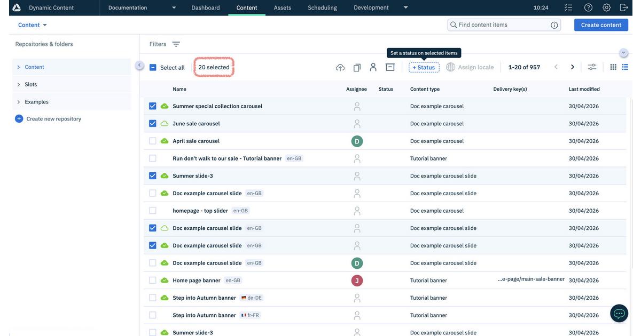The height and width of the screenshot is (336, 641).
Task: Go to the Scheduling tab
Action: click(x=322, y=7)
